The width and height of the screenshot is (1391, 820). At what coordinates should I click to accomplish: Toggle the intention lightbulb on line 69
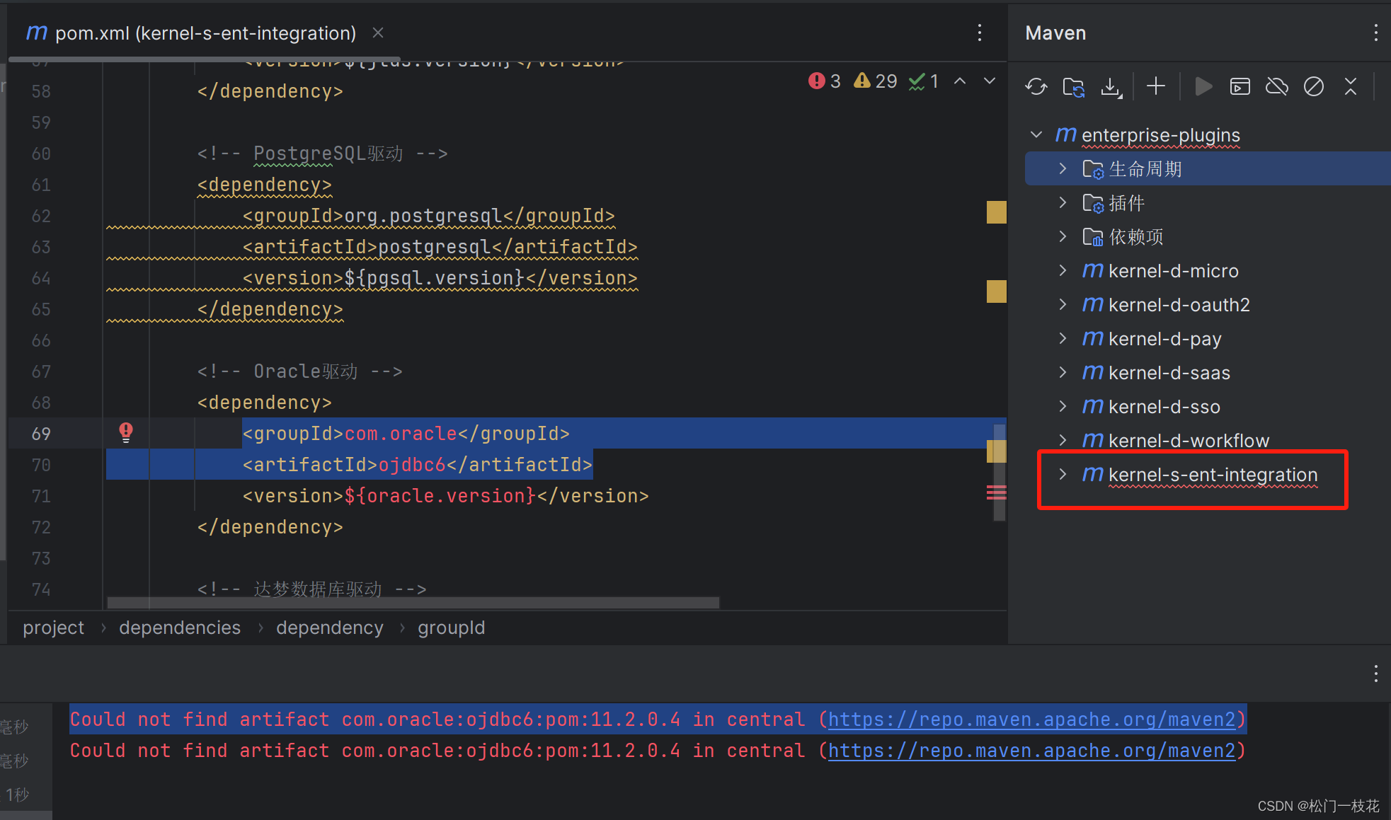[126, 432]
